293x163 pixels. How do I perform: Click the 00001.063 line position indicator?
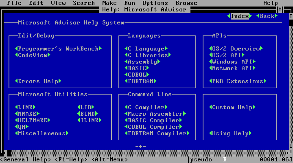pos(276,160)
